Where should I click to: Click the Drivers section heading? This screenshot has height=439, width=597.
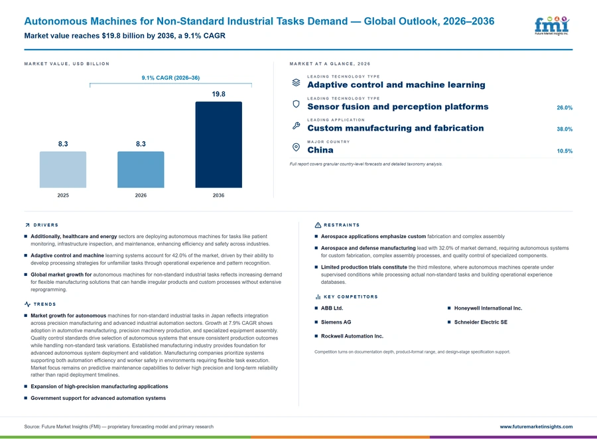point(46,225)
